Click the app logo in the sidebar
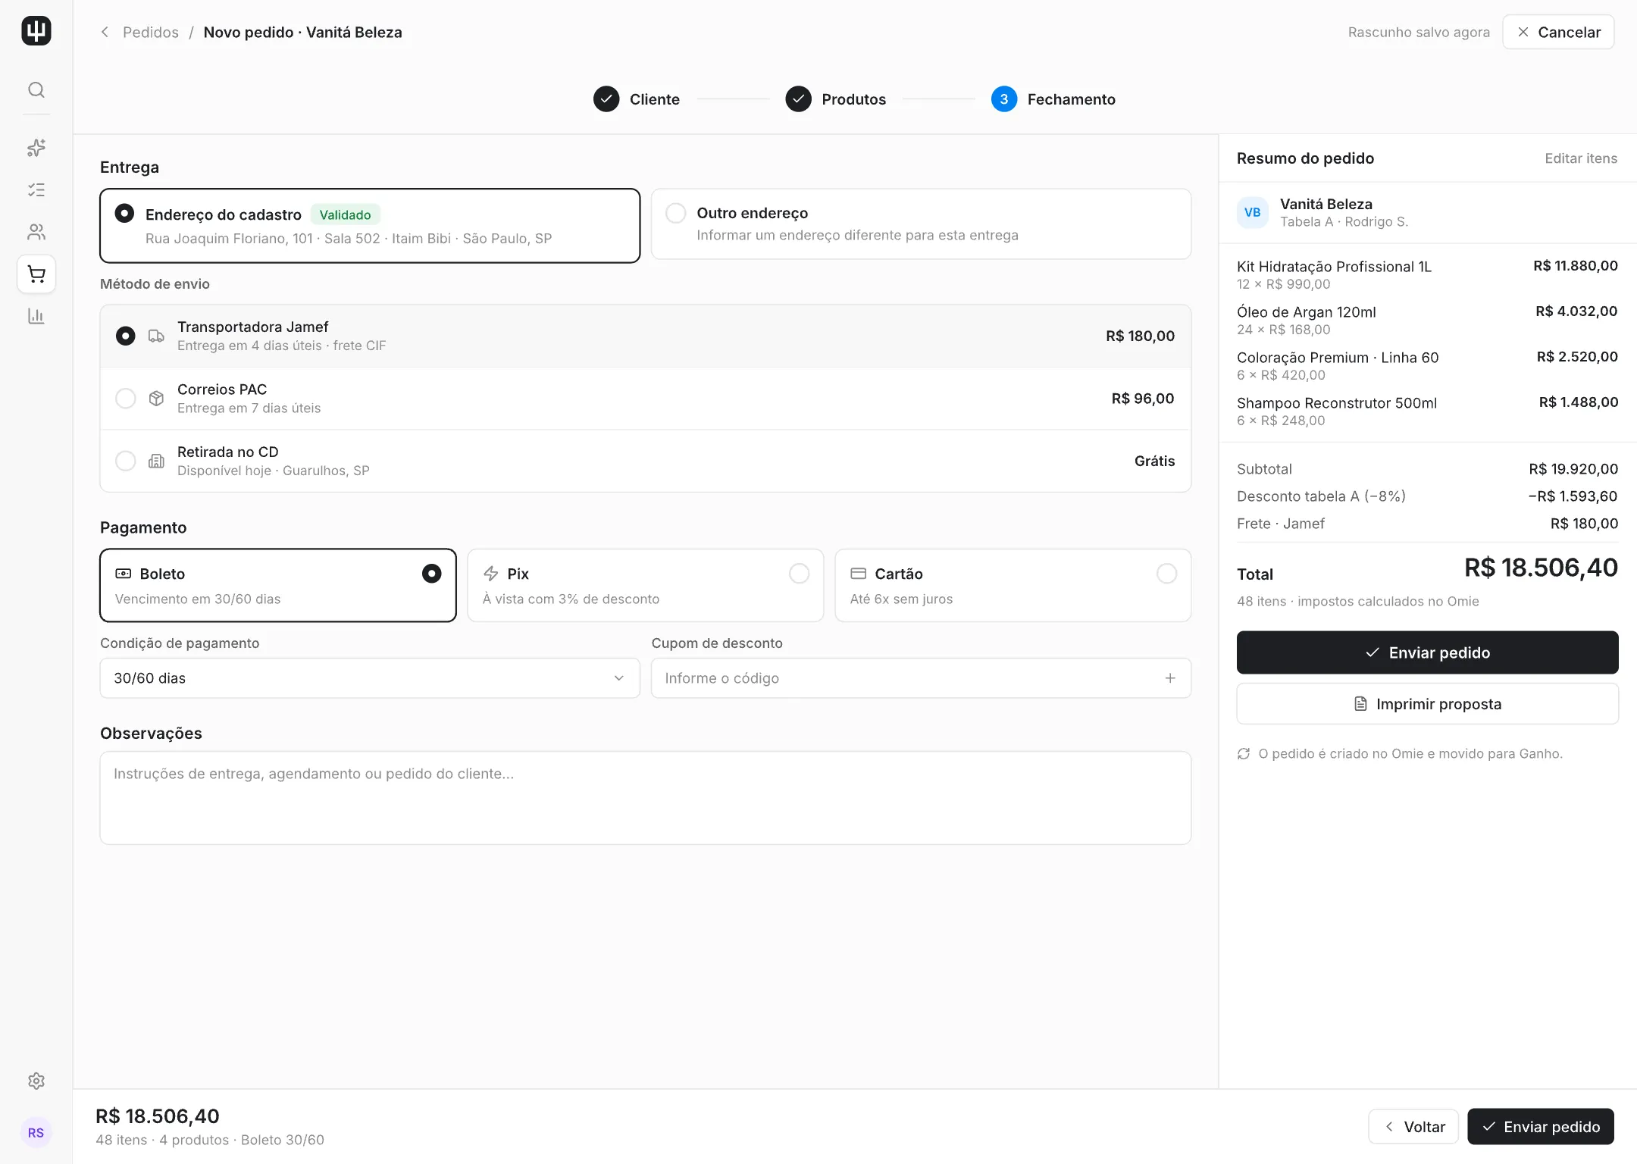Viewport: 1637px width, 1164px height. pyautogui.click(x=36, y=31)
